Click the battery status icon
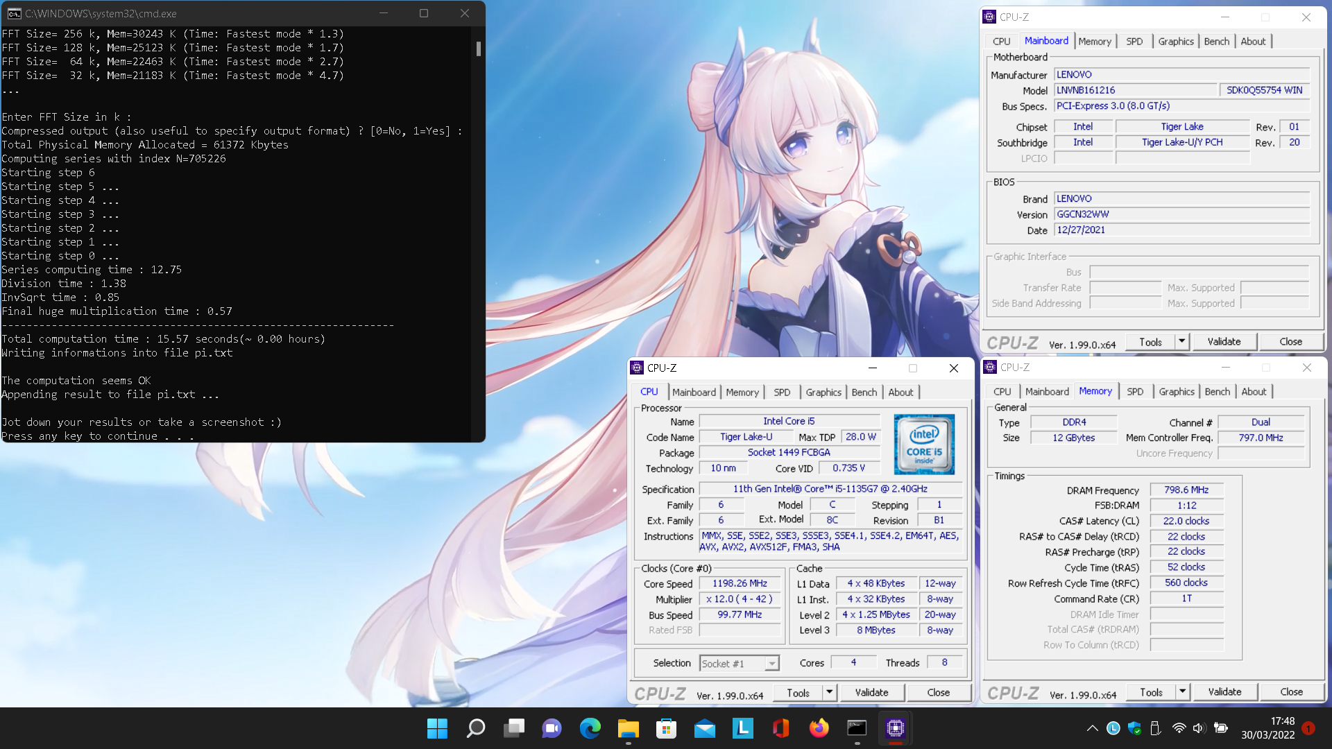The width and height of the screenshot is (1332, 749). point(1221,728)
